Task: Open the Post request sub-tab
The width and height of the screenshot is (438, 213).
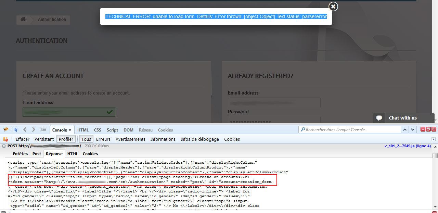Action: coord(37,154)
